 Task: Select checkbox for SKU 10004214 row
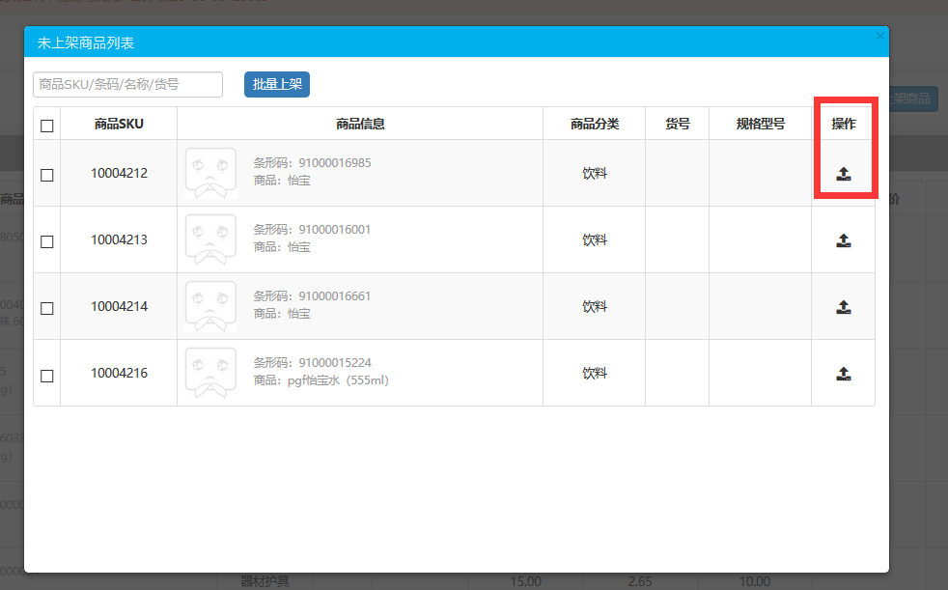pos(46,308)
